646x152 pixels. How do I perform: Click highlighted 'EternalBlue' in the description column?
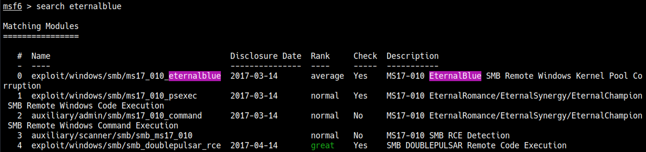tap(455, 76)
